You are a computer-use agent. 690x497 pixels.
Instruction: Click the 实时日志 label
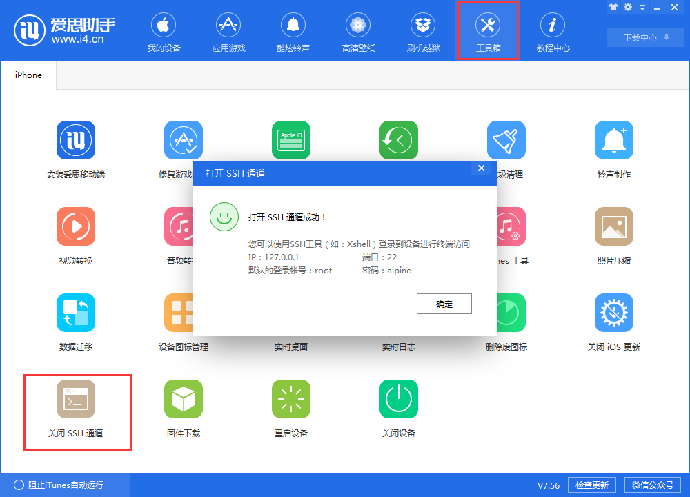[x=399, y=347]
